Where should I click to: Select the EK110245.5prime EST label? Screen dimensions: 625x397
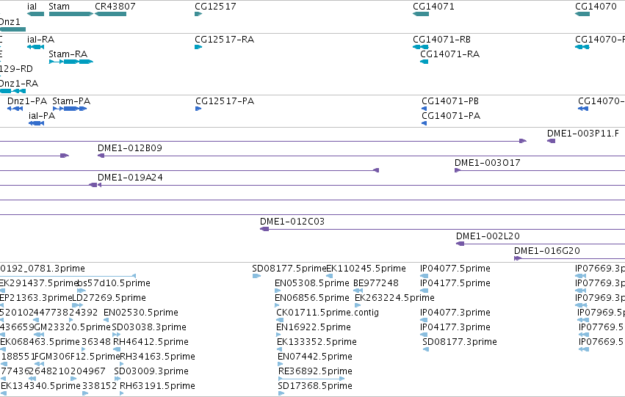click(366, 269)
